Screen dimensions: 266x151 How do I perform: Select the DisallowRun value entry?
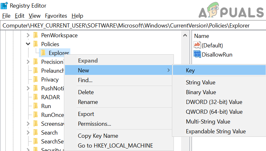click(x=217, y=55)
